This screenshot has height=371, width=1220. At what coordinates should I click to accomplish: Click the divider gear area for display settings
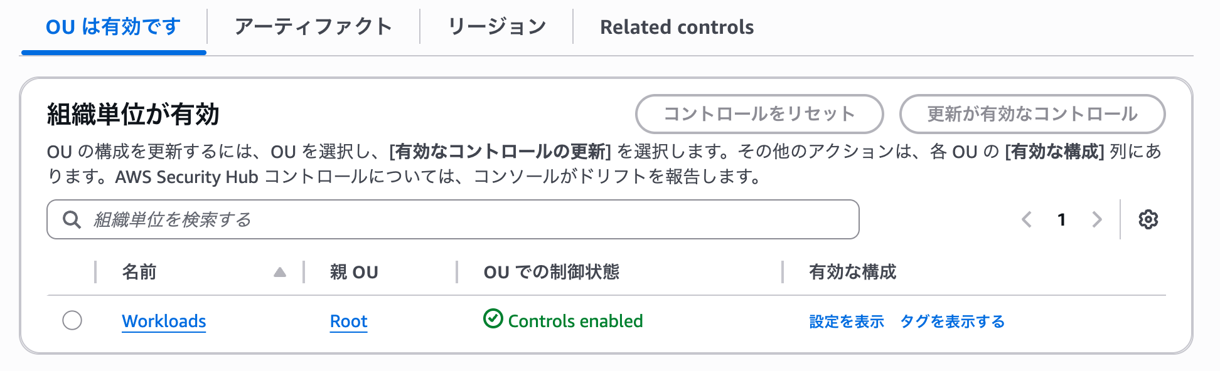coord(1148,219)
